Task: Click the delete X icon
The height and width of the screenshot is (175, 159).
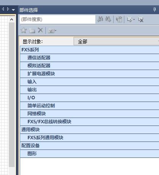Action: tap(40, 30)
